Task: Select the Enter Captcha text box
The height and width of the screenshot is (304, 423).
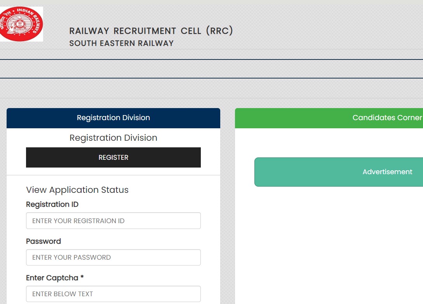Action: tap(113, 294)
